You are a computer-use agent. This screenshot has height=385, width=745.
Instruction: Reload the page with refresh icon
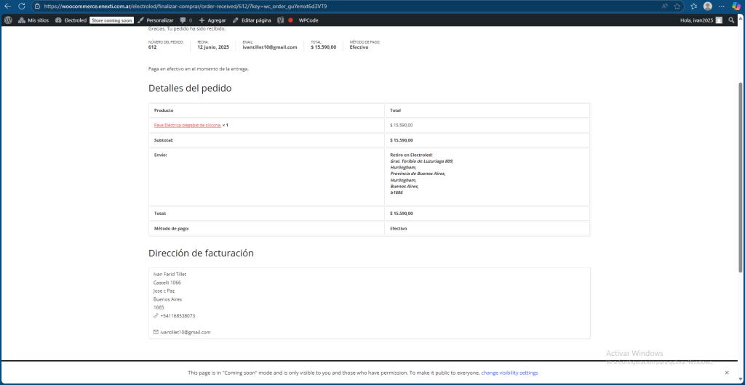pos(22,6)
